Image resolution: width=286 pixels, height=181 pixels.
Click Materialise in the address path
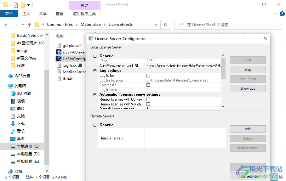pyautogui.click(x=91, y=25)
